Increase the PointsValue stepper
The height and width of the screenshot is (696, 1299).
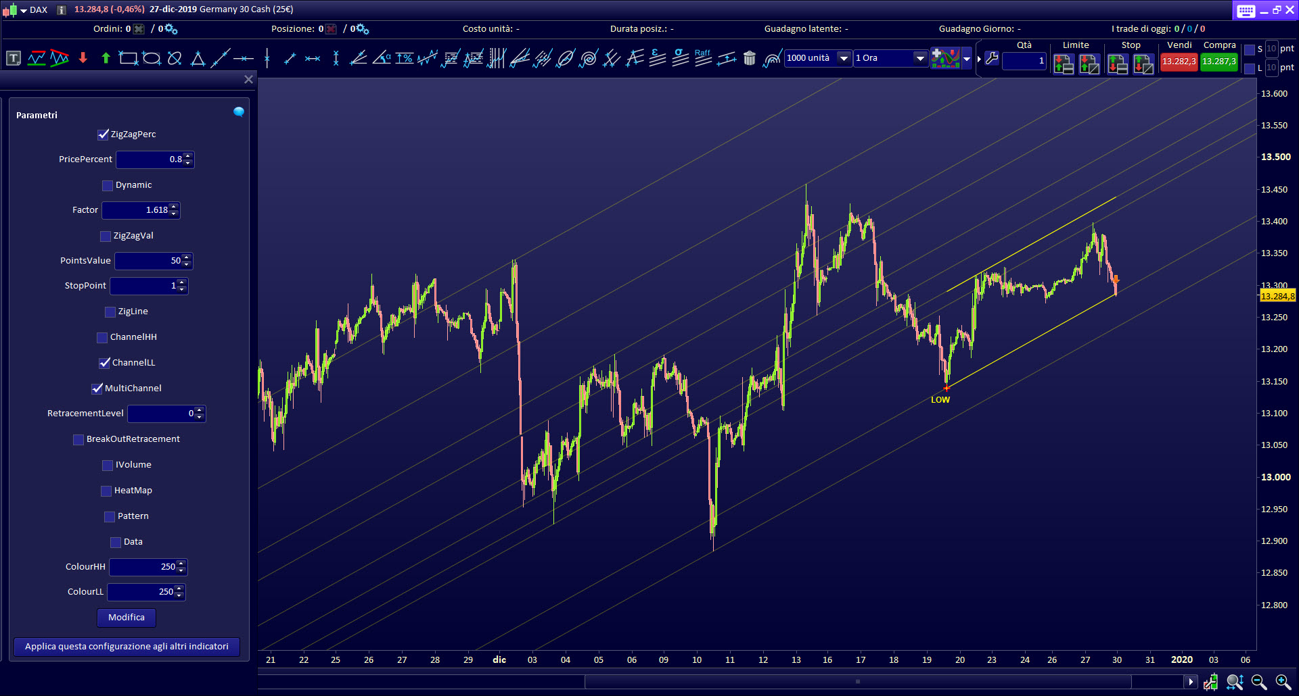(x=187, y=257)
